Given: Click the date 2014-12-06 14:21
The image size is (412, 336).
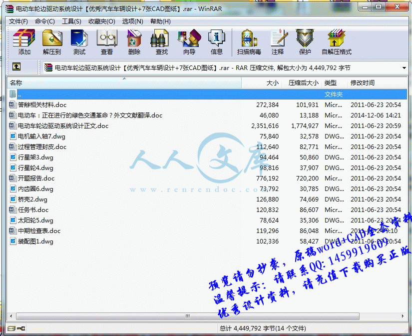Looking at the screenshot, I should click(376, 115).
